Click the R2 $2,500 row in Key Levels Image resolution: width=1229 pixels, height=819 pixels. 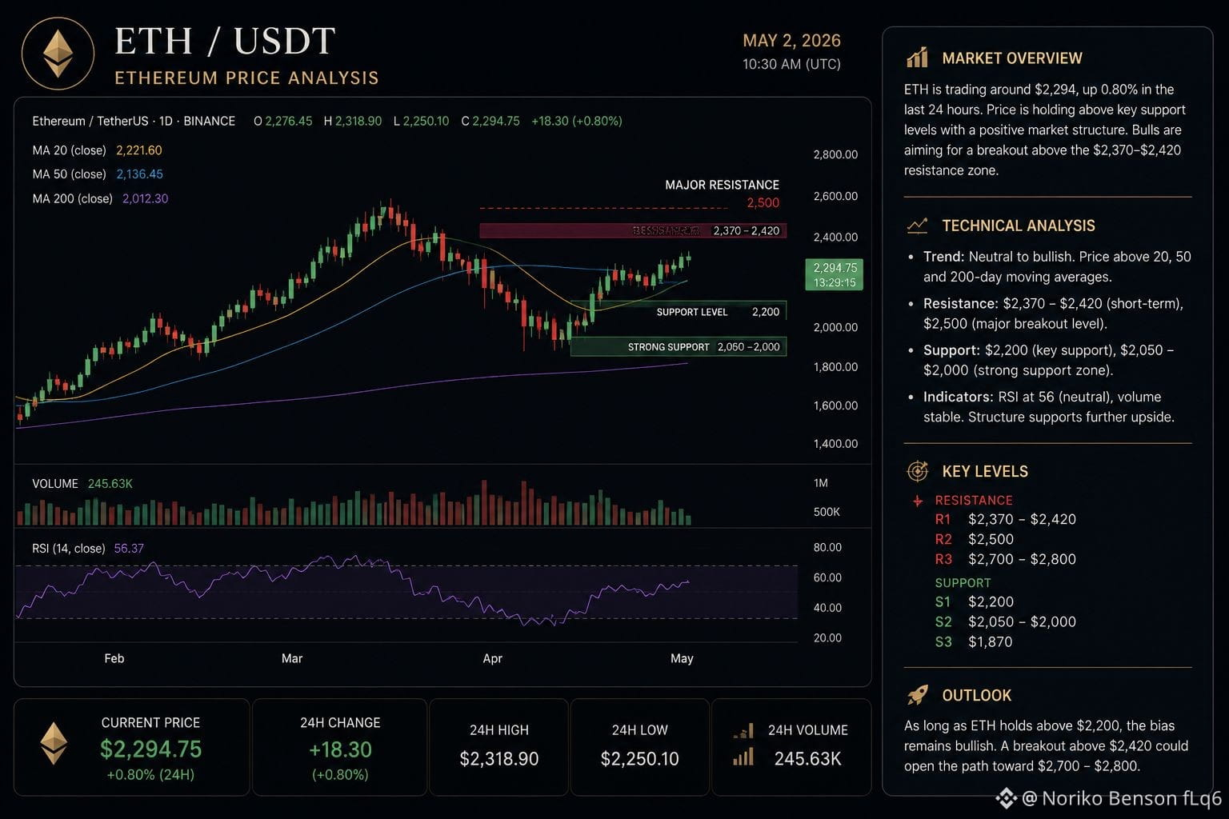tap(975, 539)
